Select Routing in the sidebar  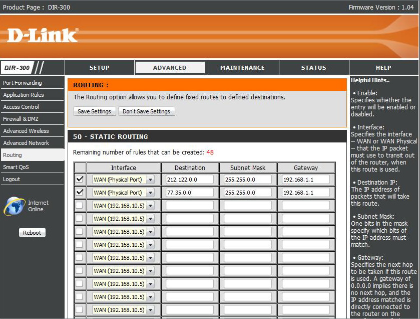click(x=32, y=155)
